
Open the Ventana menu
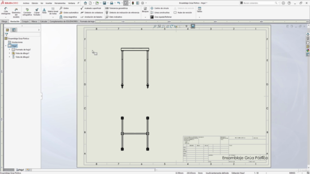click(x=71, y=3)
